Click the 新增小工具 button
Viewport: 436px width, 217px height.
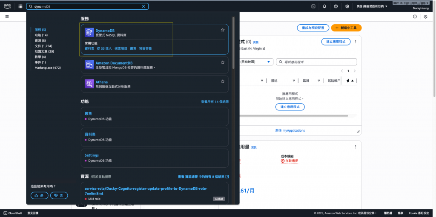(x=346, y=28)
